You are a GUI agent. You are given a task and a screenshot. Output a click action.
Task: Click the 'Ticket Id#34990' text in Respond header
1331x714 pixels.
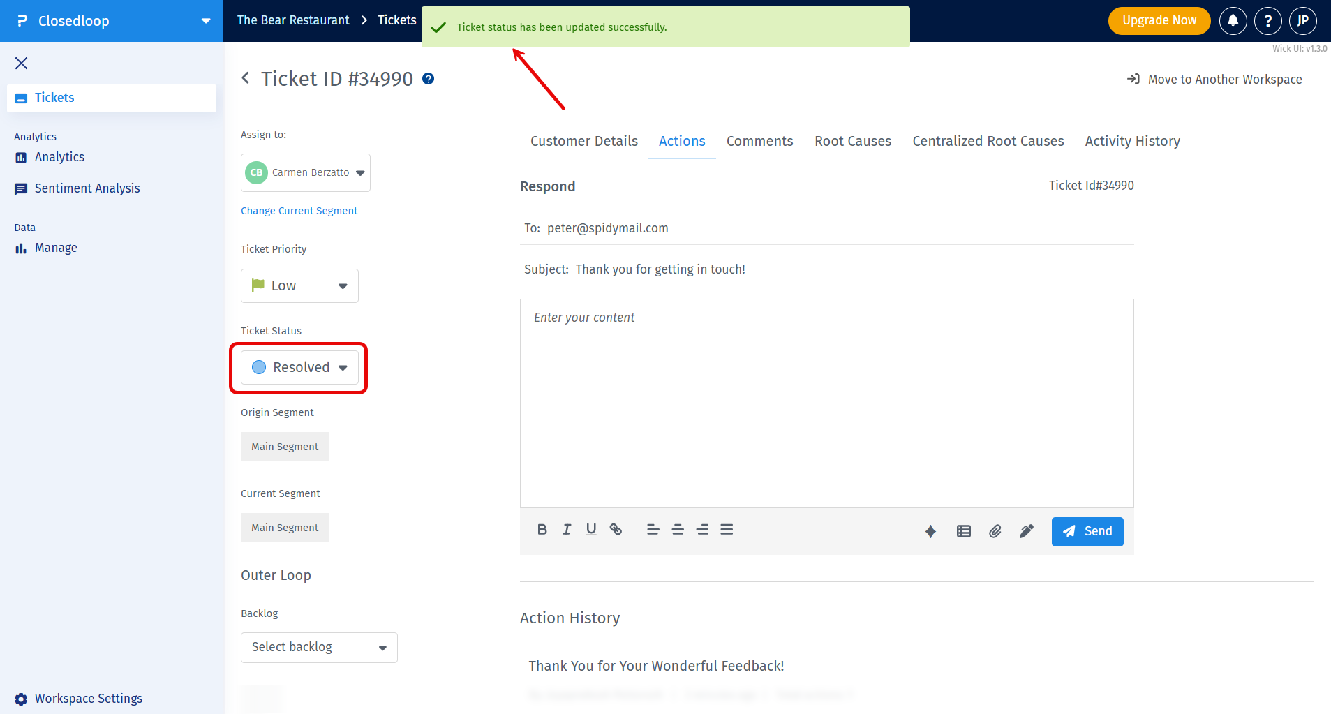(1092, 186)
